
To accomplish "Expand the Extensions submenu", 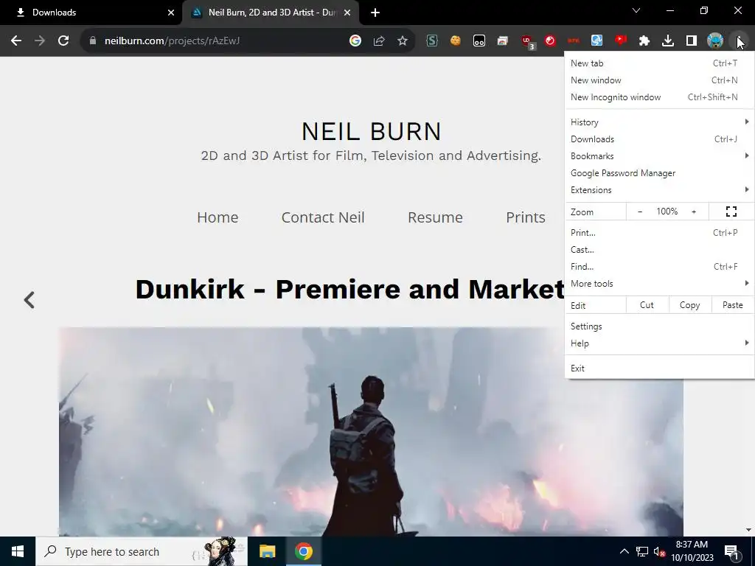I will coord(659,190).
